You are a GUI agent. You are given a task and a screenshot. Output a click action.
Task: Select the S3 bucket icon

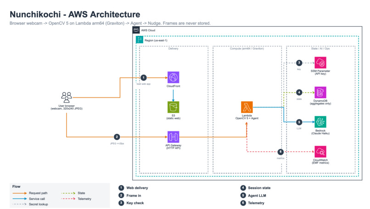pyautogui.click(x=173, y=107)
